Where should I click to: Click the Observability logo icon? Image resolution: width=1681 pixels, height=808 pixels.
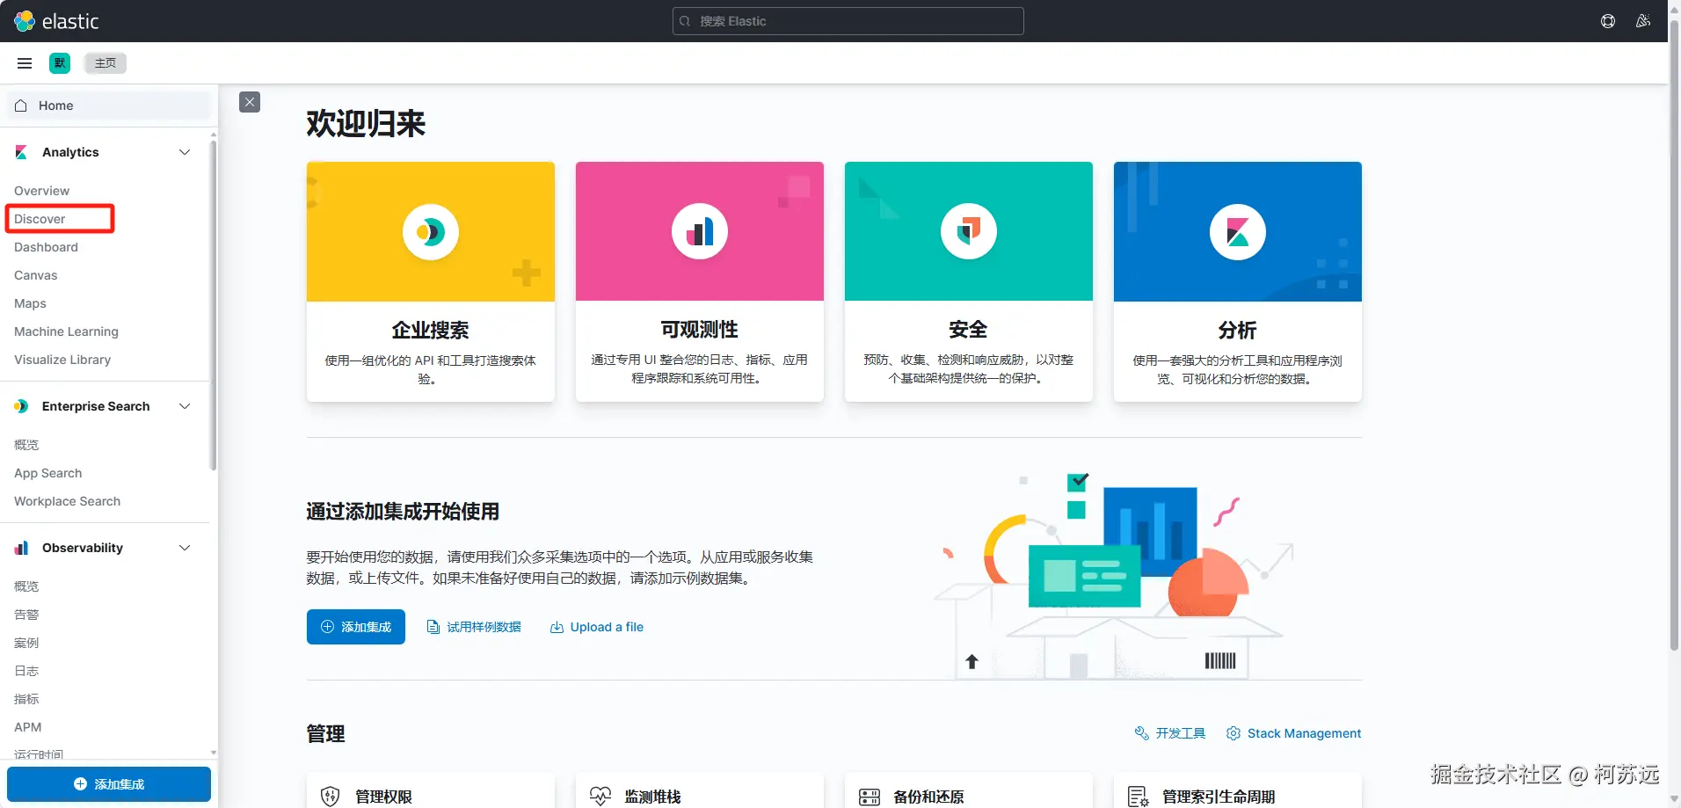click(x=21, y=548)
